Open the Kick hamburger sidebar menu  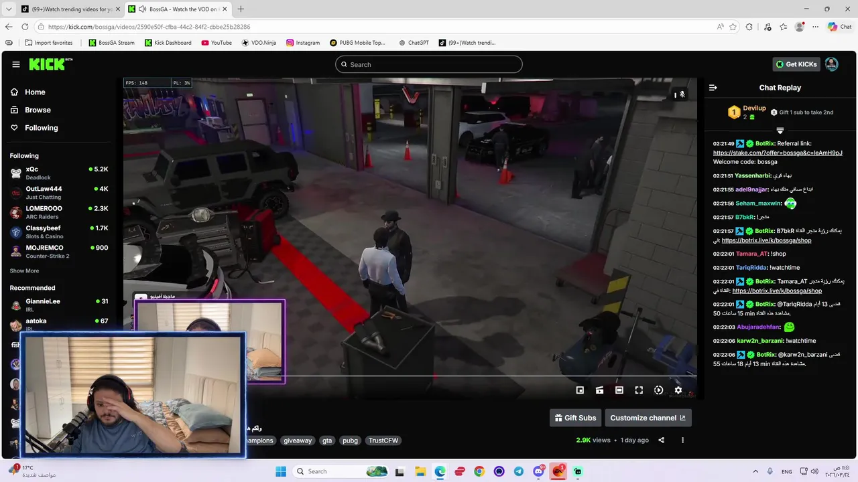15,64
